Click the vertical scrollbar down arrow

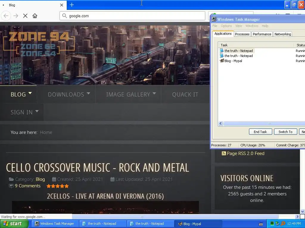tap(302, 211)
